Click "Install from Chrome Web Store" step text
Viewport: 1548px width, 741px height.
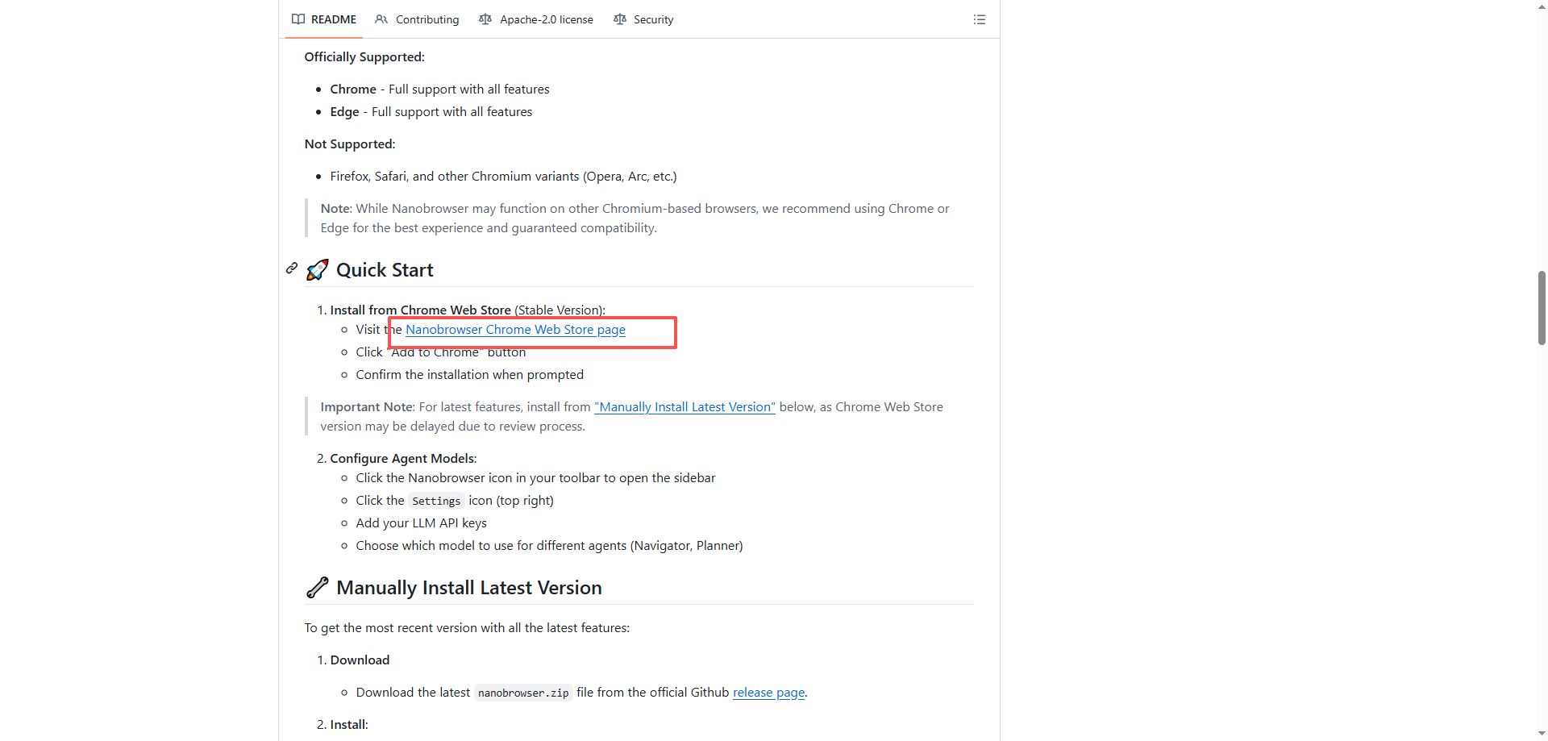point(420,310)
